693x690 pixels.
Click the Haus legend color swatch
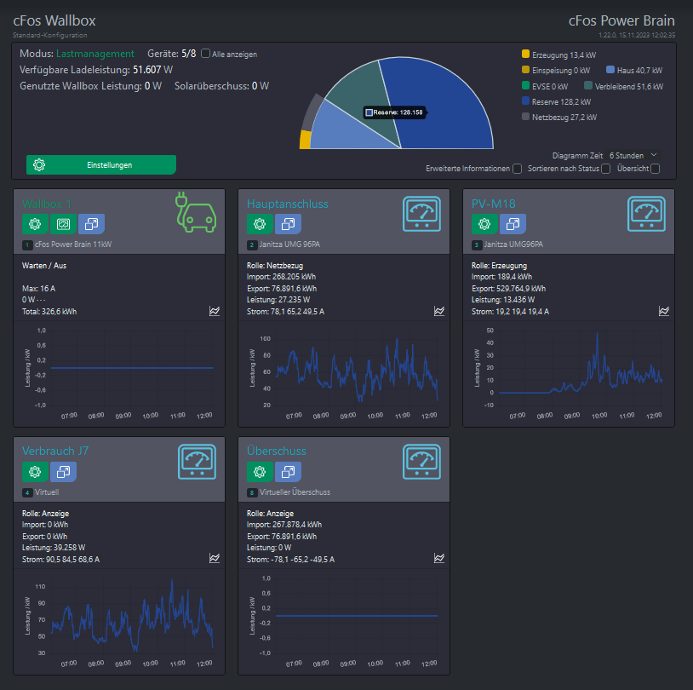[x=610, y=70]
